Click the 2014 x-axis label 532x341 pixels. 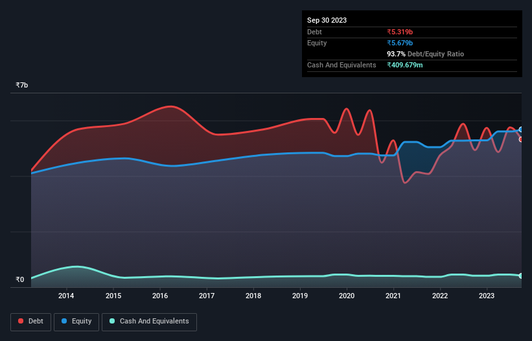[66, 296]
